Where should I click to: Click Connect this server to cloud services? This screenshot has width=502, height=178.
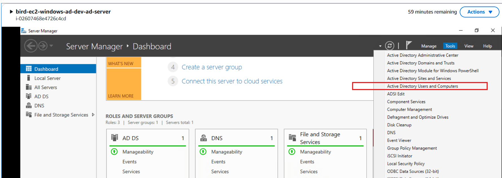coord(232,81)
